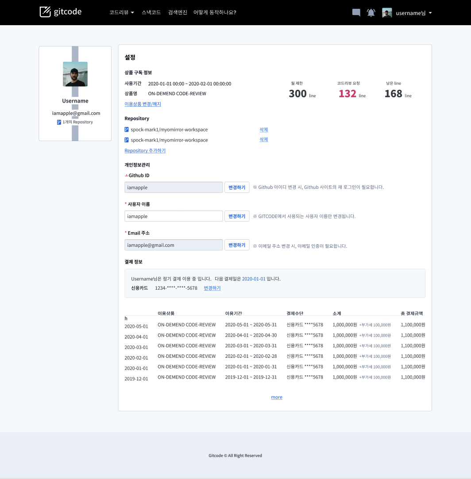Open the 검색엔진 menu item
Screen dimensions: 471x479
pyautogui.click(x=178, y=12)
